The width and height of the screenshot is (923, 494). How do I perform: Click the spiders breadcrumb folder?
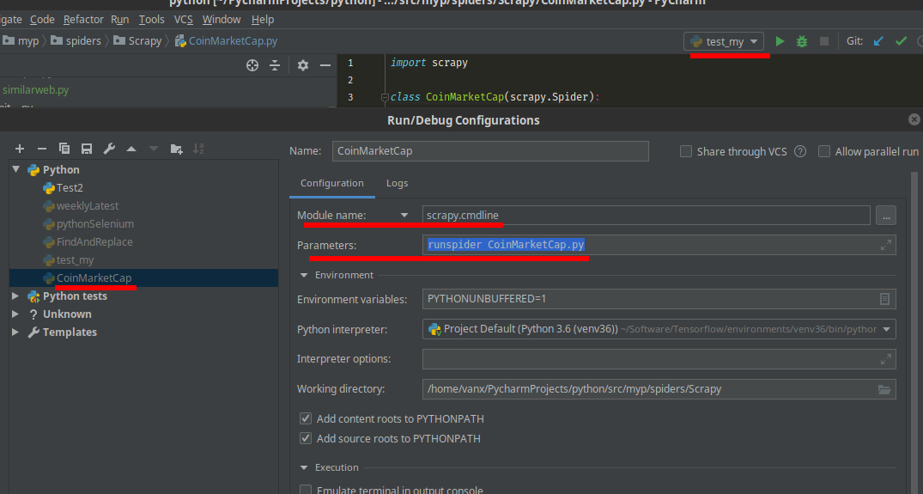point(76,40)
